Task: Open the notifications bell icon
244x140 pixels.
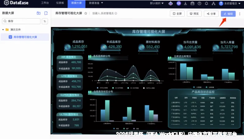Action: coord(206,3)
